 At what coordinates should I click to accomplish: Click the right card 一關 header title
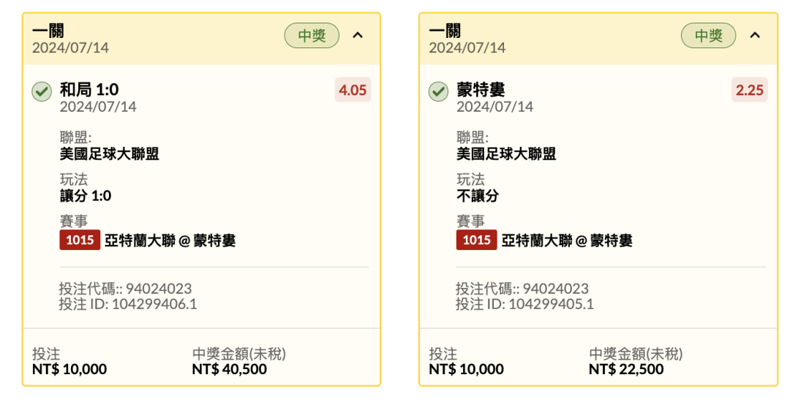point(445,31)
